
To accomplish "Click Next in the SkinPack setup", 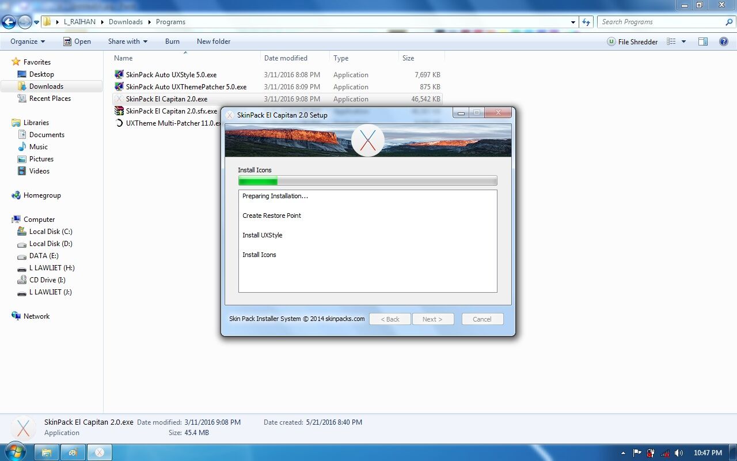I will click(433, 319).
